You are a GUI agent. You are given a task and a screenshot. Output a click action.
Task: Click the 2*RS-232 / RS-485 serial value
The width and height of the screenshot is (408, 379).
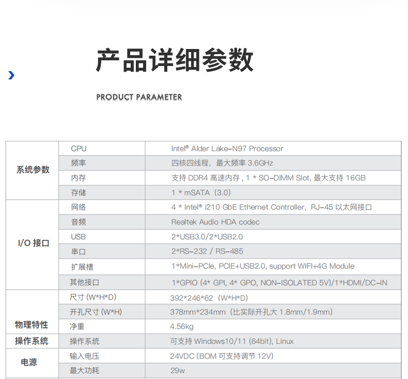[x=207, y=251]
